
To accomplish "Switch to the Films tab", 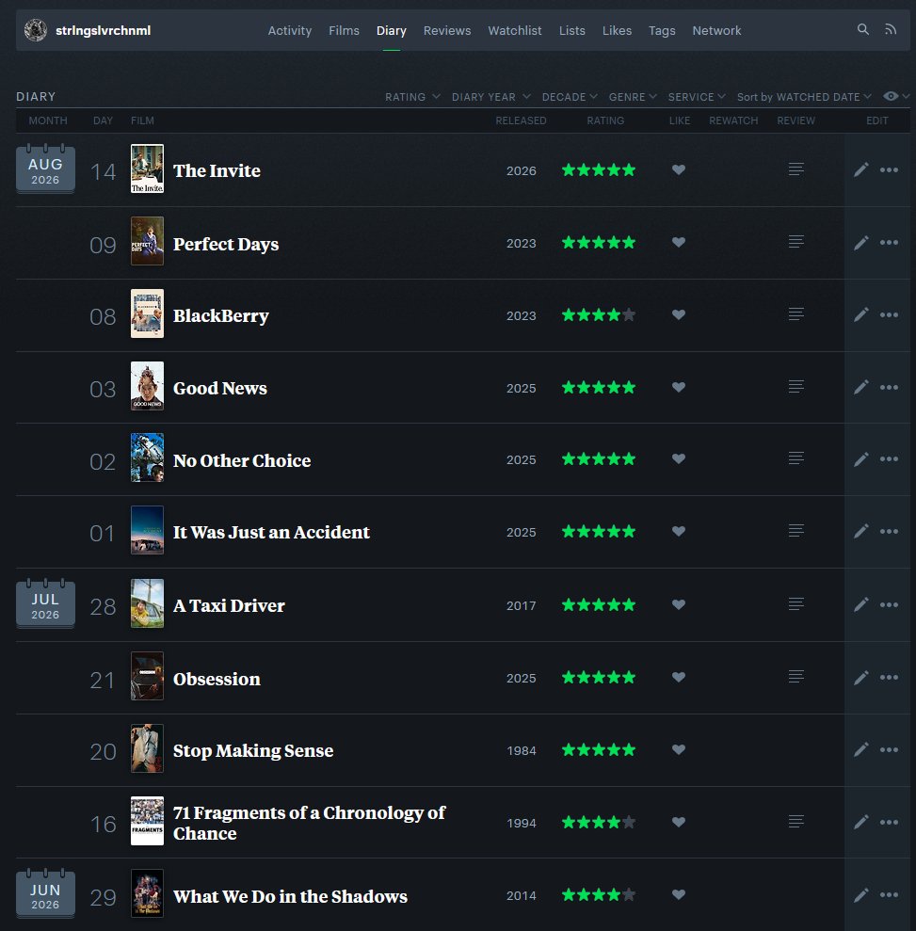I will pos(345,30).
